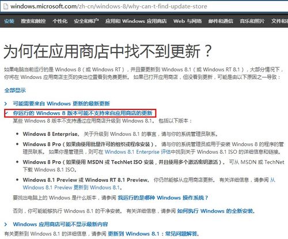This screenshot has height=239, width=288.
Task: Open the 安装 navigation tab
Action: [x=9, y=21]
